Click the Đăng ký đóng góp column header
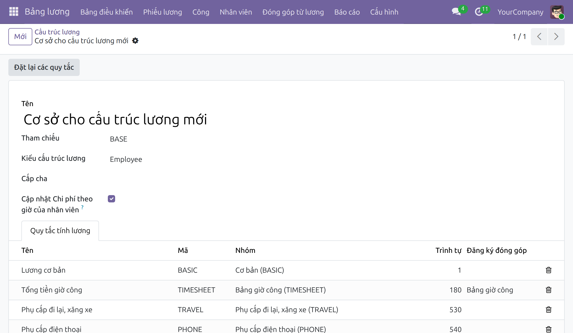Screen dimensions: 573x333 click(497, 250)
